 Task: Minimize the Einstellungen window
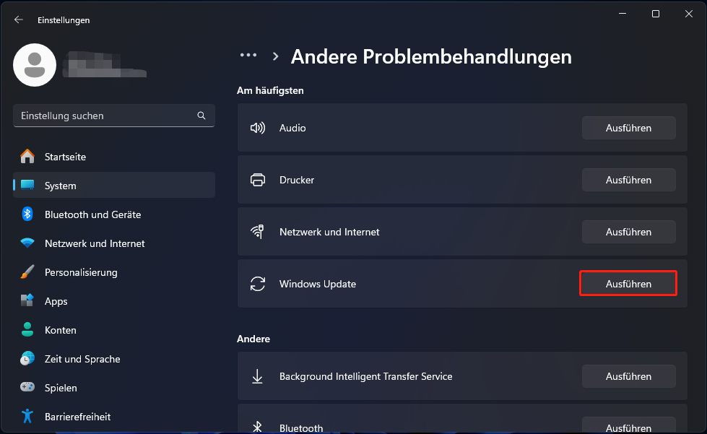pos(623,14)
